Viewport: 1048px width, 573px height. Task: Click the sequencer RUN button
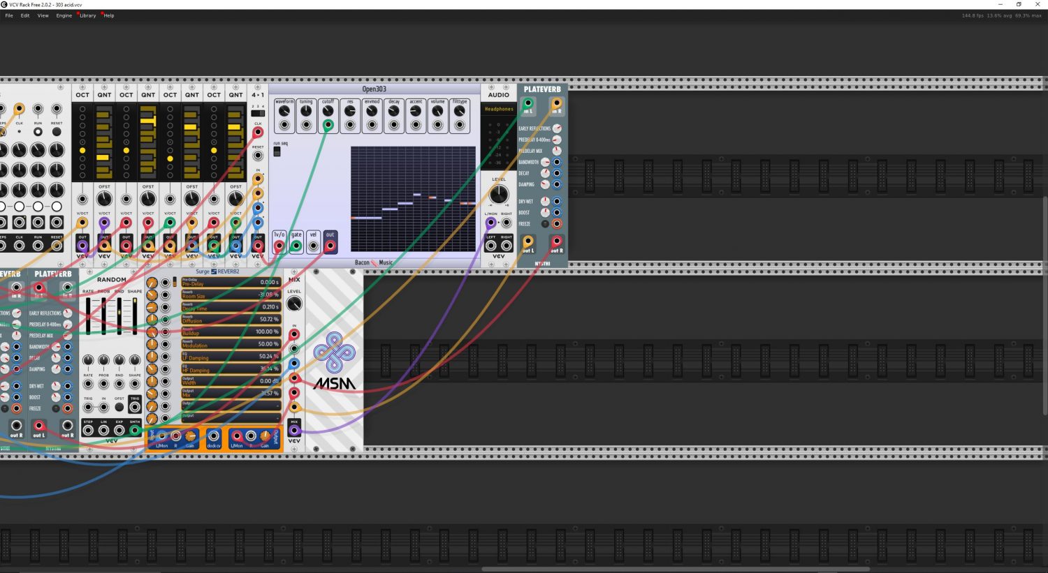pos(38,131)
